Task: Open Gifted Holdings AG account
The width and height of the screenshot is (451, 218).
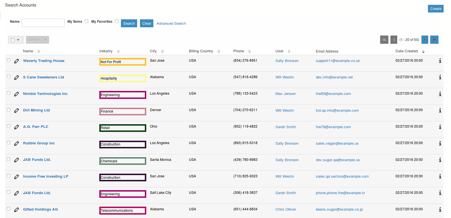Action: pyautogui.click(x=40, y=209)
